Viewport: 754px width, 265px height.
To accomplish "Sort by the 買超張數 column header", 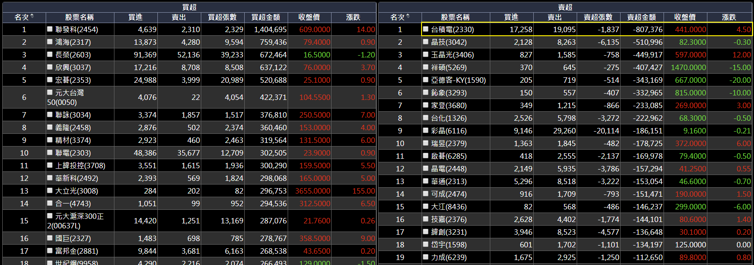I will tap(222, 17).
